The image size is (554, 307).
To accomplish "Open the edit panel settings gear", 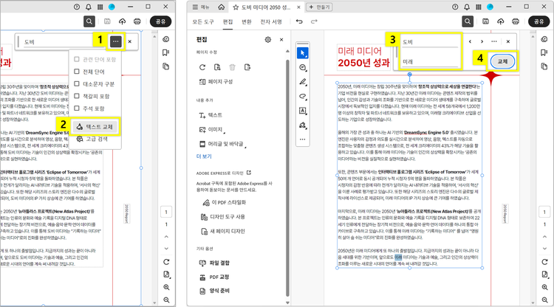I will click(x=268, y=40).
